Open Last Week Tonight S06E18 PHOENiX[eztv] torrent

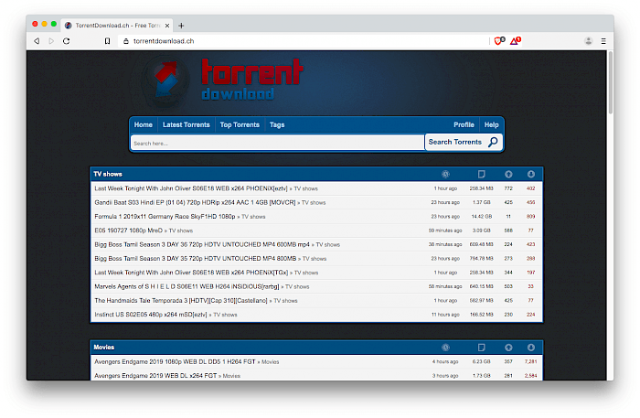pos(191,188)
